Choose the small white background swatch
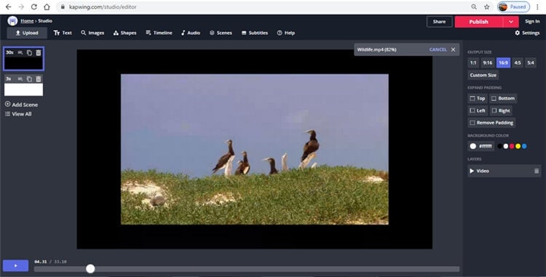Screen dimensions: 546x277 tap(506, 146)
